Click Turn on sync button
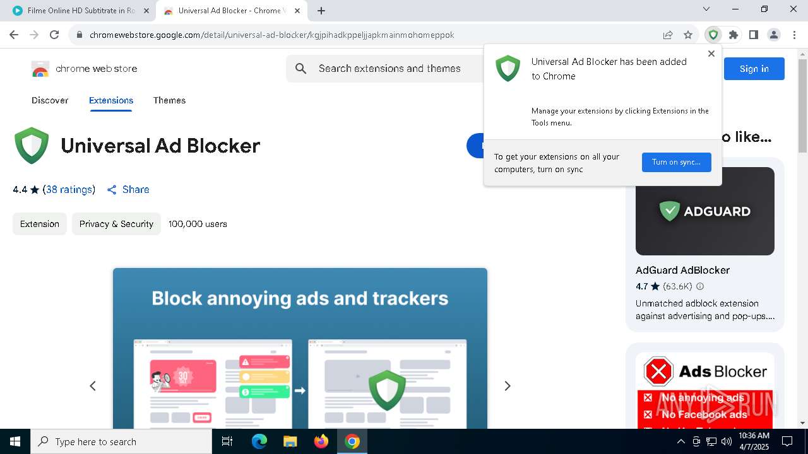The height and width of the screenshot is (454, 808). click(x=677, y=162)
